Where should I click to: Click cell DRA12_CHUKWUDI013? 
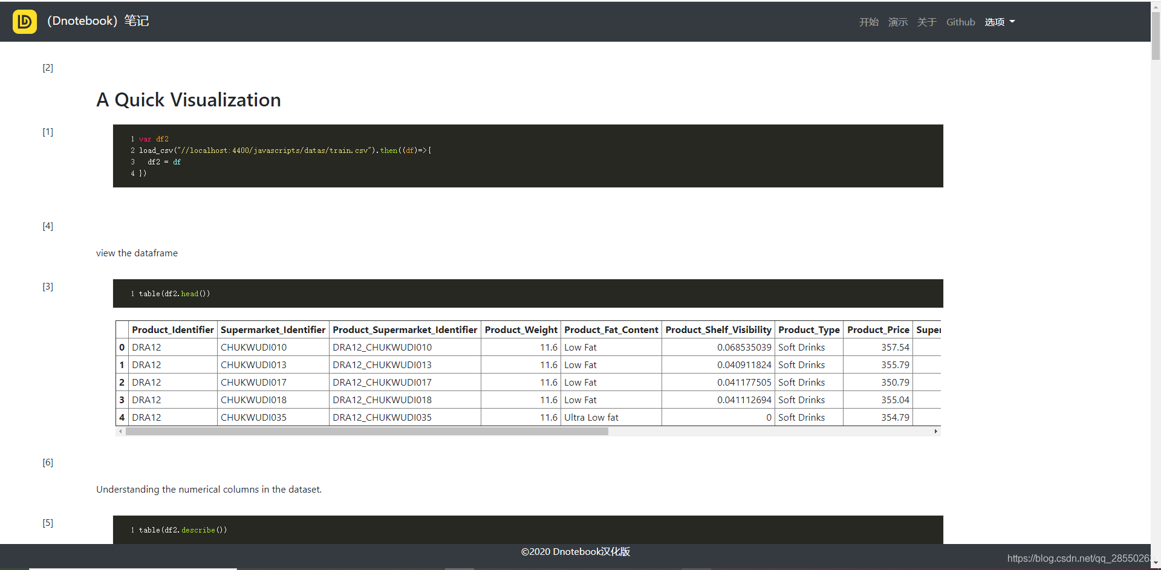click(405, 365)
